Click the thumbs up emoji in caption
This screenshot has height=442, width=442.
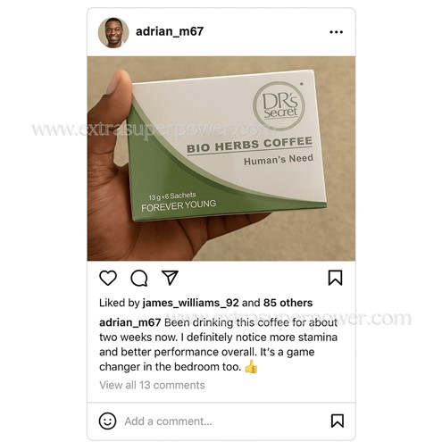pos(251,366)
